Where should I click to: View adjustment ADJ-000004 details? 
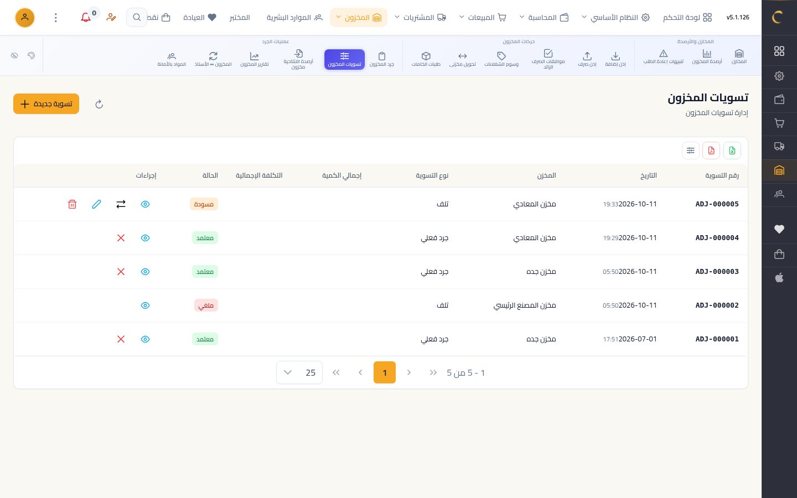(x=145, y=238)
